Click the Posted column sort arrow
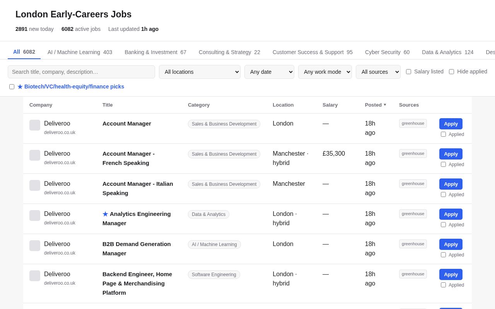This screenshot has width=495, height=309. (385, 105)
